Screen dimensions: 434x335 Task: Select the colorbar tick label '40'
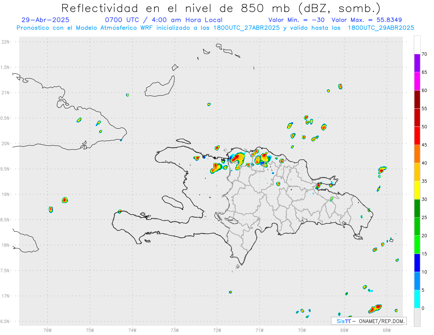tap(424, 163)
